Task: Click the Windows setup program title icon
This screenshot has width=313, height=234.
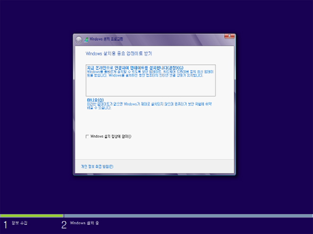Action: pyautogui.click(x=86, y=39)
